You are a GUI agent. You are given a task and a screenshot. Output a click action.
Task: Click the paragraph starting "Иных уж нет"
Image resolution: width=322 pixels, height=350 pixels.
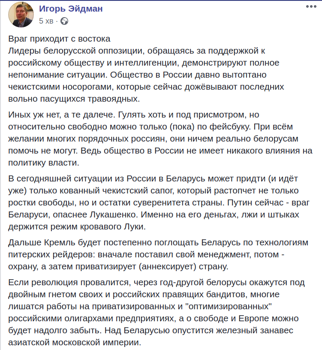[159, 139]
